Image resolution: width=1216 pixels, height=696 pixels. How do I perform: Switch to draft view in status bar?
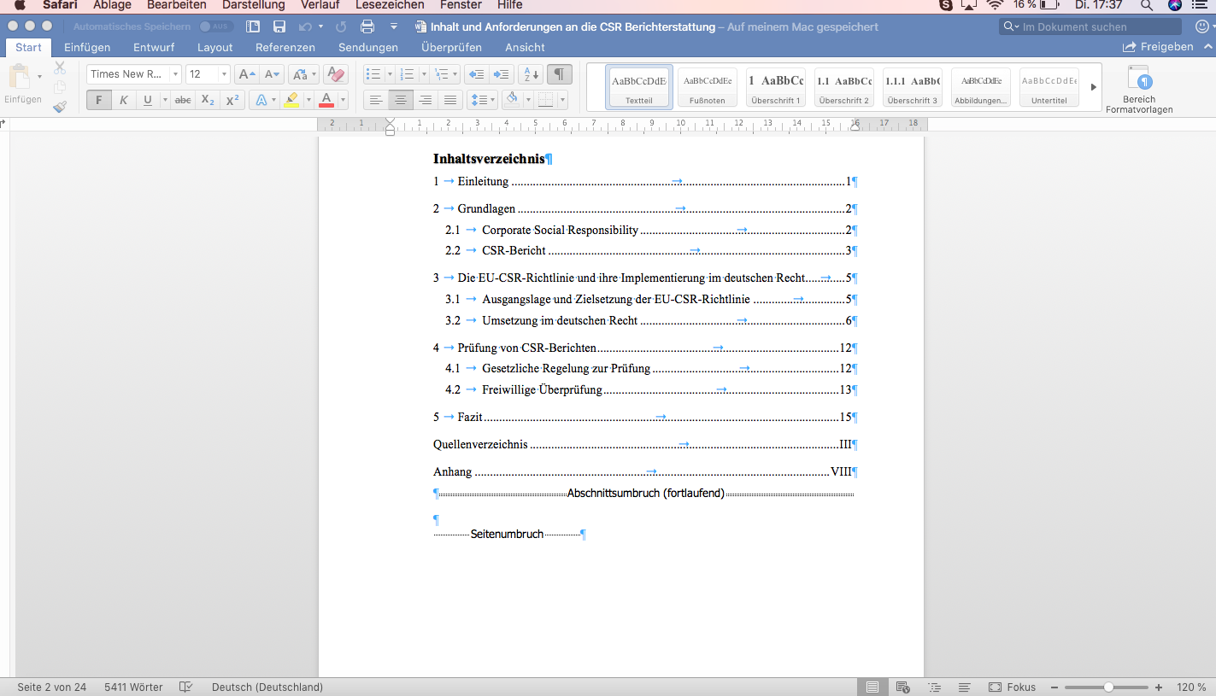[964, 687]
